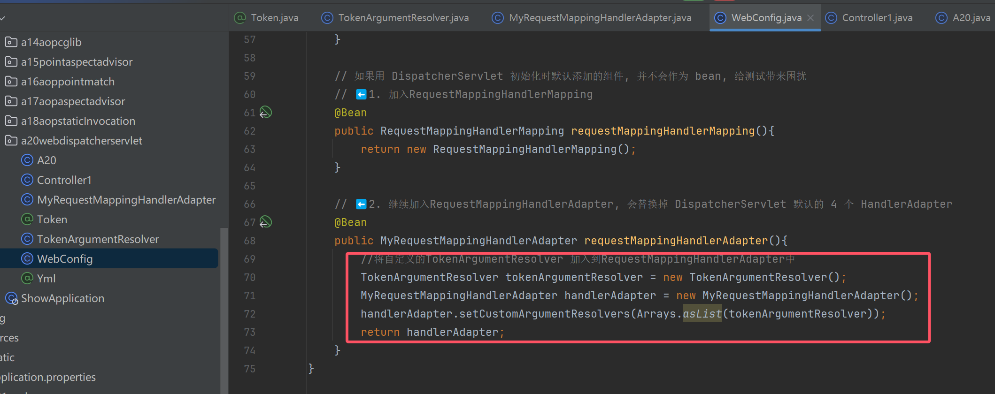Click class icon on MyRequestMappingHandlerAdapter.java tab

(x=498, y=18)
